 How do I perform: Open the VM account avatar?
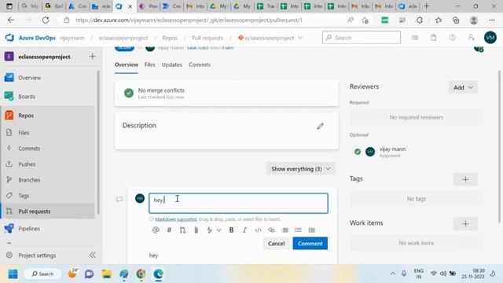tap(490, 38)
